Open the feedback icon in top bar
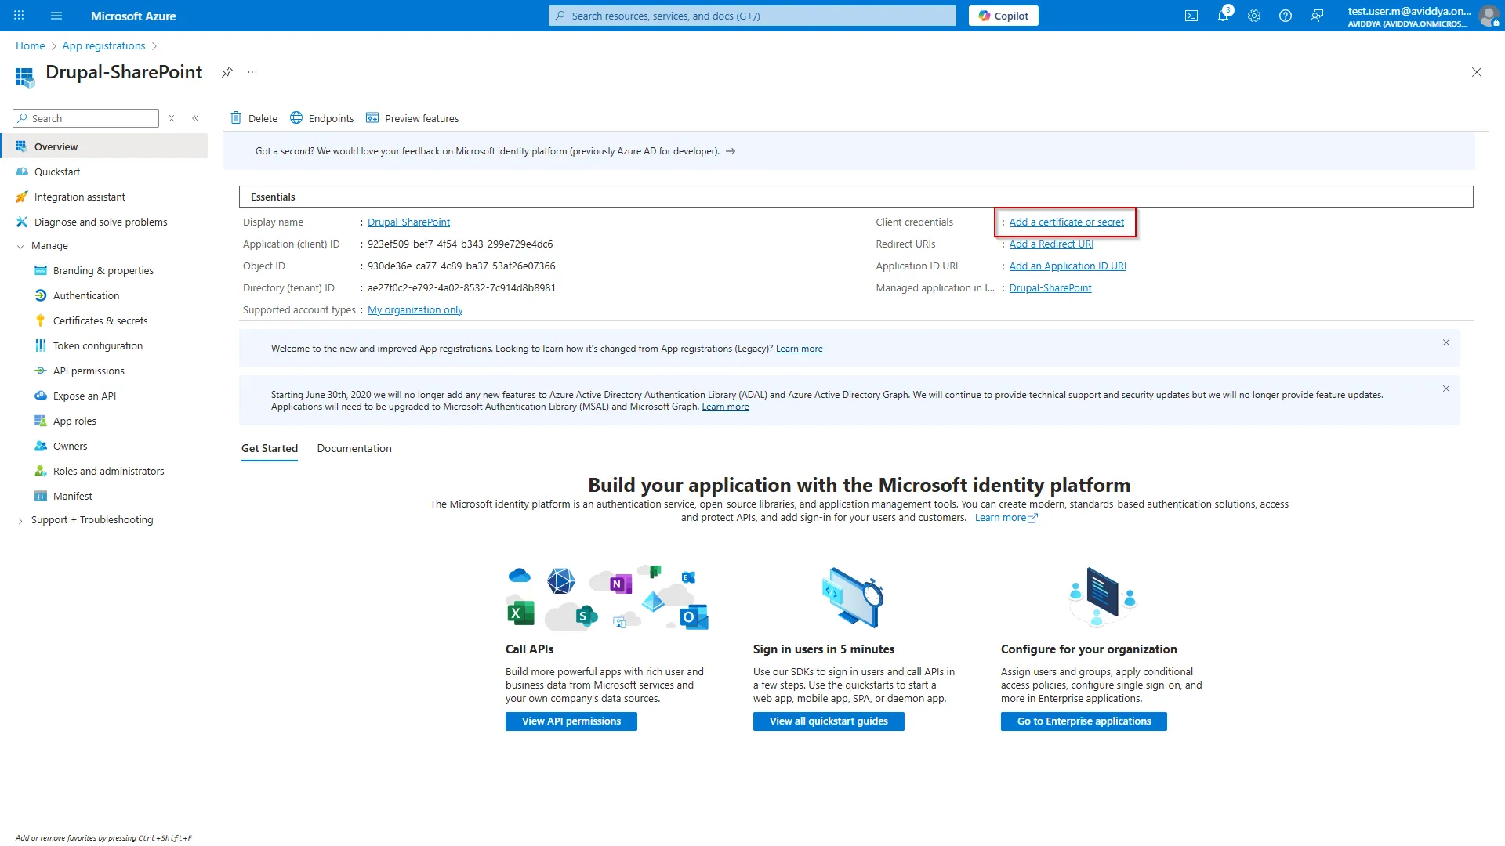1505x846 pixels. pos(1317,16)
